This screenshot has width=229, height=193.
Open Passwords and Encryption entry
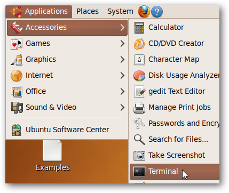pos(175,123)
